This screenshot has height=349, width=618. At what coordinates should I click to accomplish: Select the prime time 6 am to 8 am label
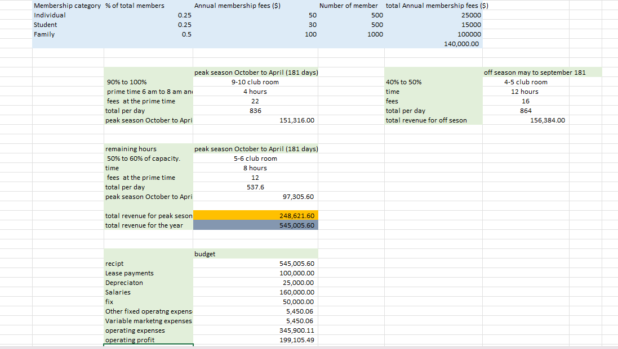[x=146, y=92]
